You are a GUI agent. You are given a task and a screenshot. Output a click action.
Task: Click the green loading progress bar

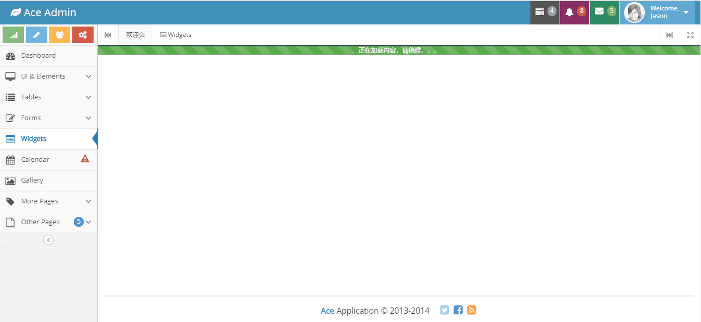point(399,50)
